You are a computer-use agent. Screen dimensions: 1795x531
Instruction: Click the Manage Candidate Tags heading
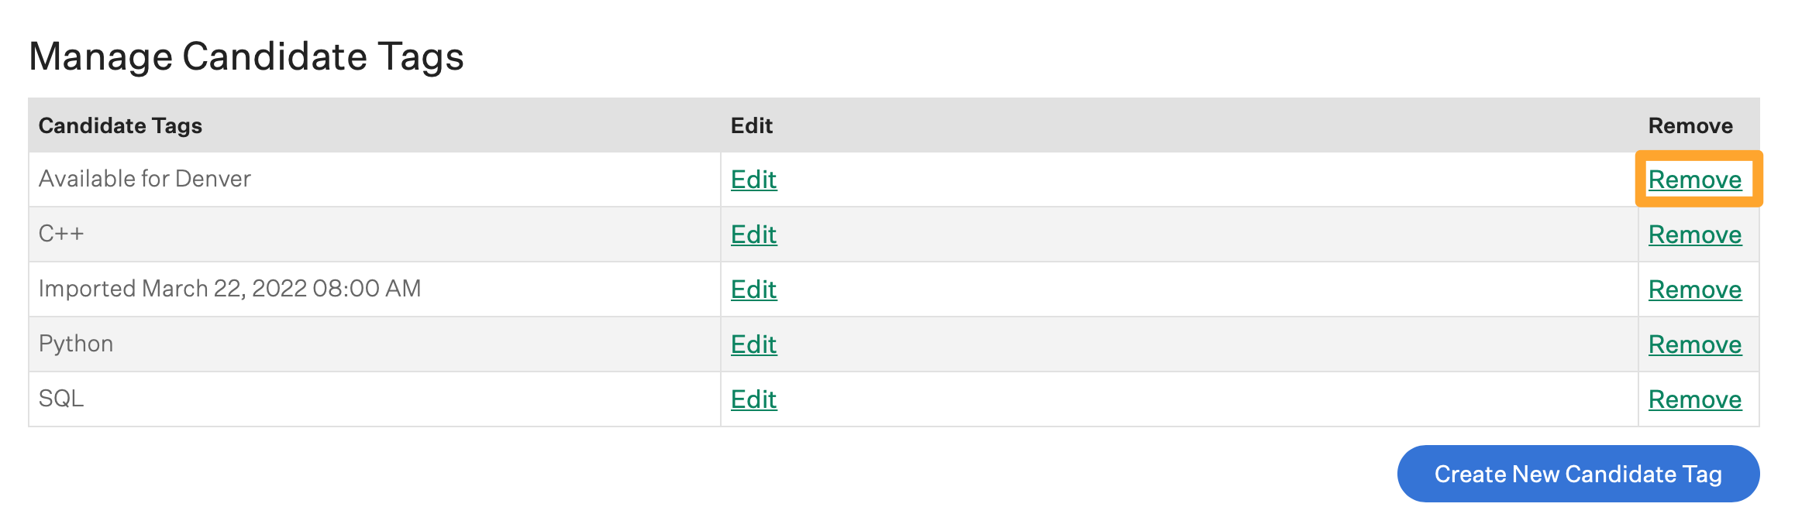click(x=246, y=57)
